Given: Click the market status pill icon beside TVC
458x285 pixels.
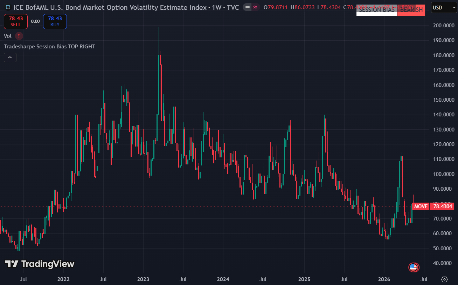Looking at the screenshot, I should [x=248, y=7].
